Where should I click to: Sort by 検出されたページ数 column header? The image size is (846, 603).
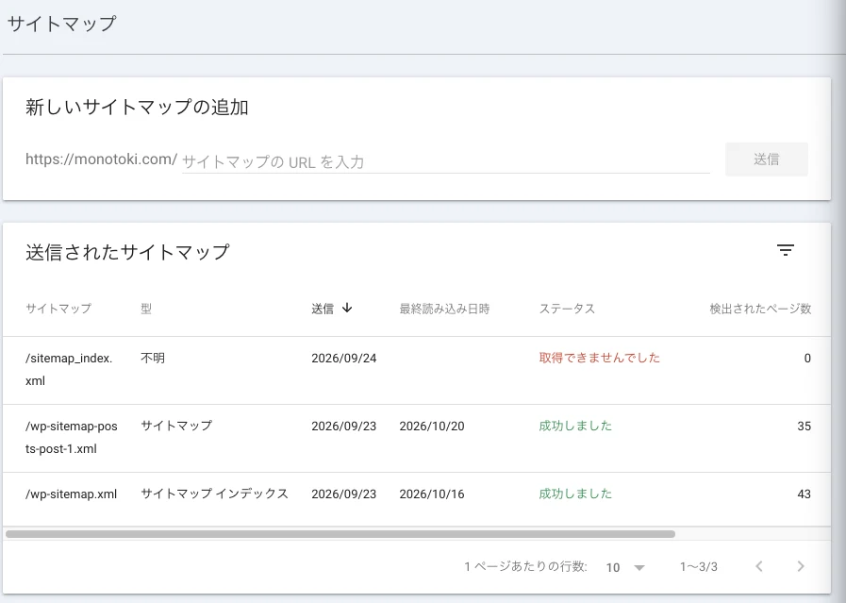pyautogui.click(x=760, y=309)
